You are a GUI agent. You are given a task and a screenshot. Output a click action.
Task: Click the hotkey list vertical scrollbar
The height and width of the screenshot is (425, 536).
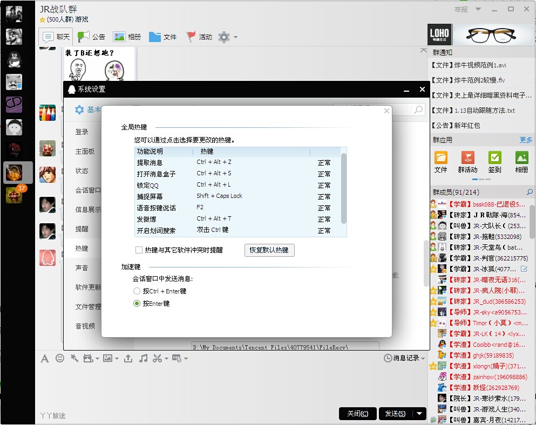(x=344, y=189)
